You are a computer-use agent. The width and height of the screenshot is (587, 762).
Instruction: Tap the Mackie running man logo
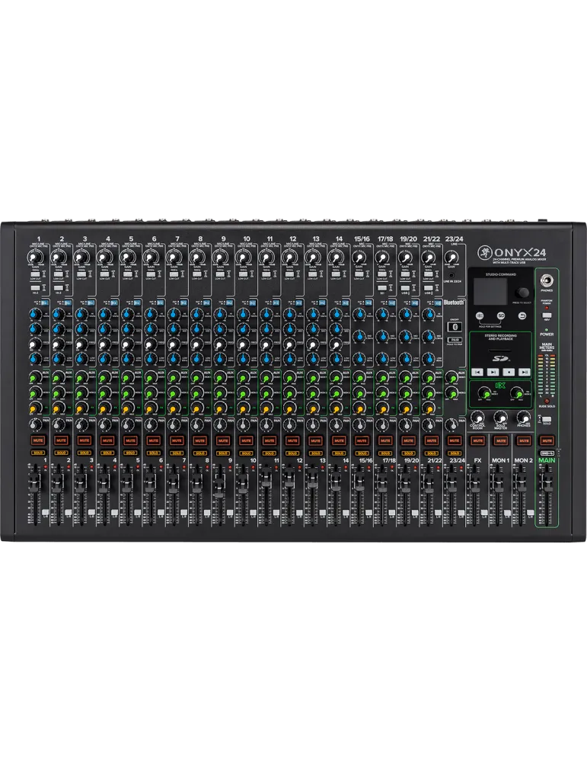484,251
